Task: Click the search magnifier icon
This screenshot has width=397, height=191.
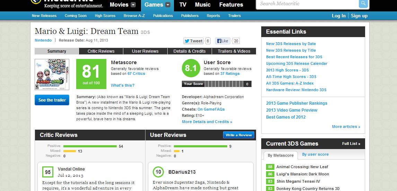Action: click(x=363, y=3)
